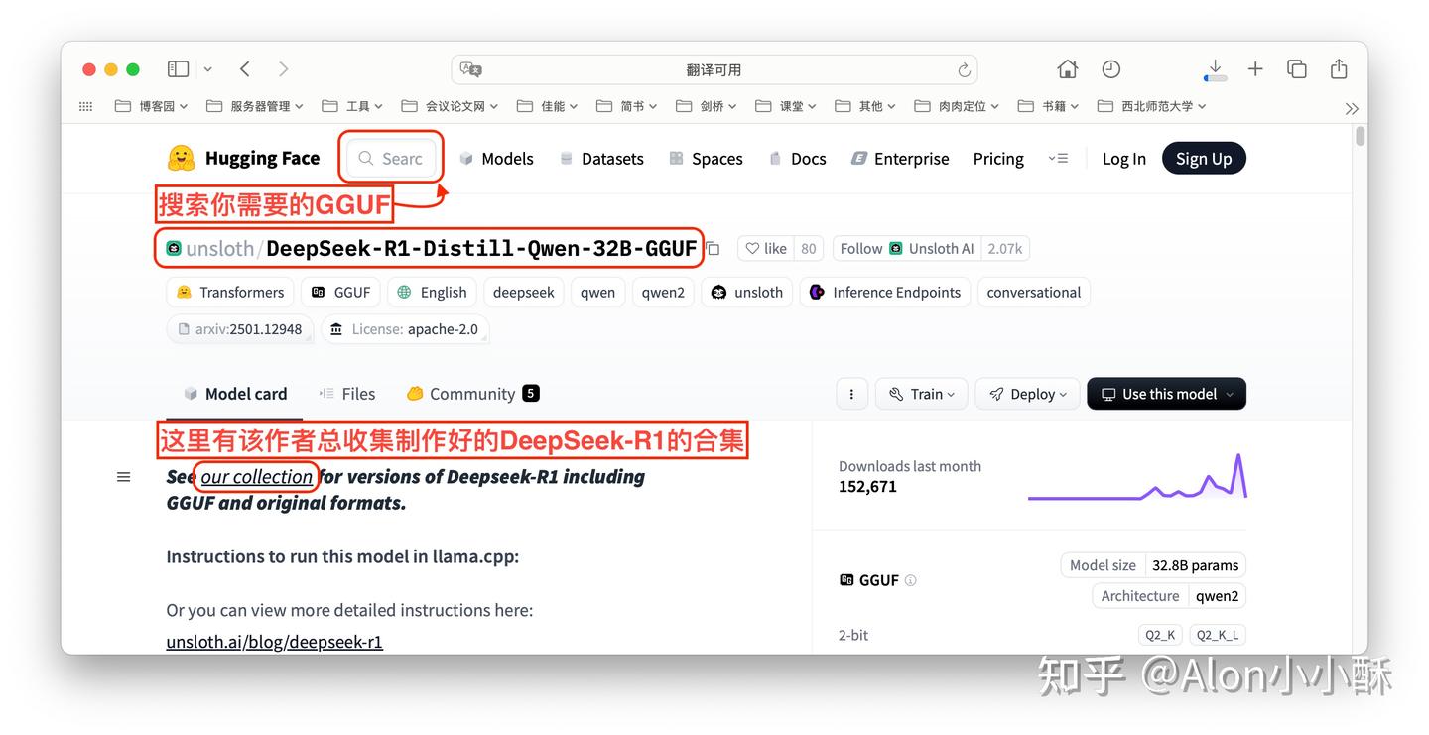Click the reload page icon

(x=964, y=69)
